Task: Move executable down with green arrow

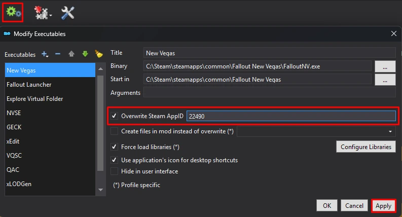Action: click(85, 54)
